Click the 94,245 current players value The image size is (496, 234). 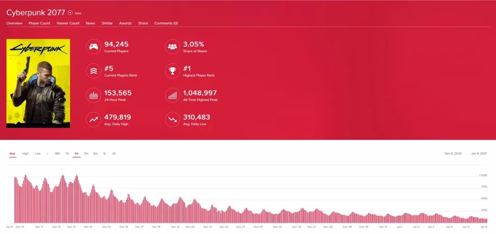(x=117, y=44)
